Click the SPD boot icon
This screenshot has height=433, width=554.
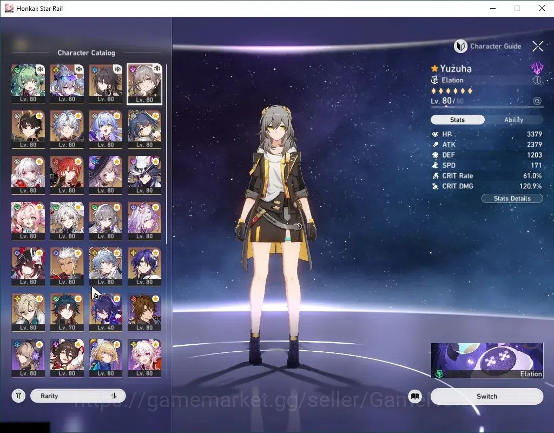(x=436, y=166)
